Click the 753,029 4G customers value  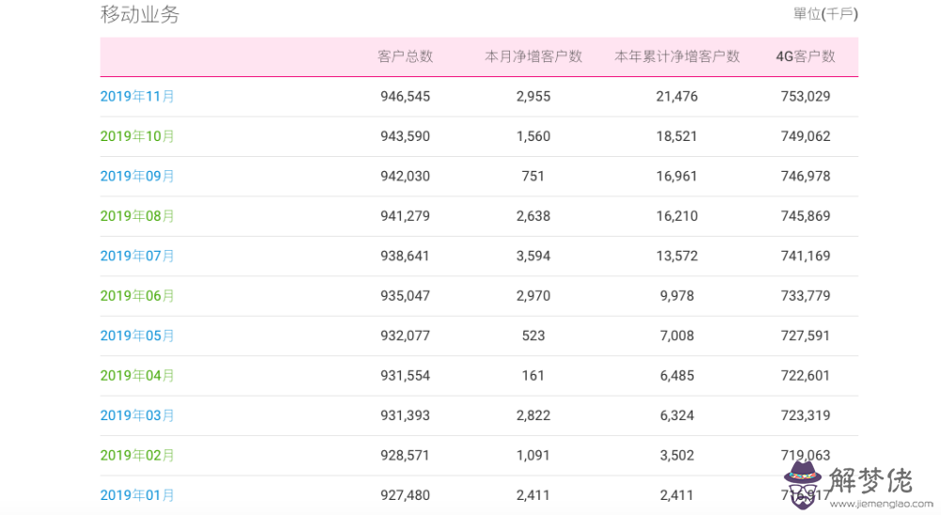(805, 96)
